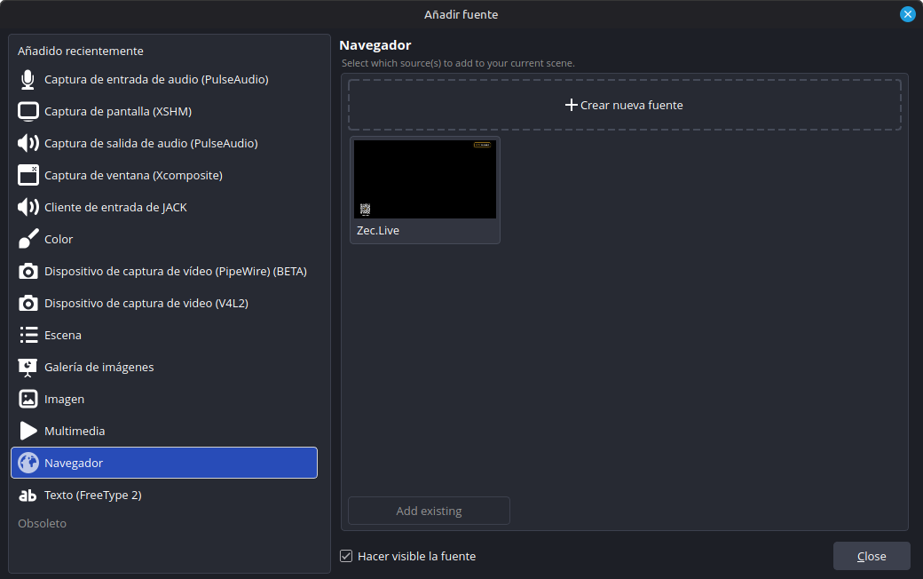Choose the Texto (FreeType 2) icon
Screen dimensions: 923x579
(x=28, y=496)
